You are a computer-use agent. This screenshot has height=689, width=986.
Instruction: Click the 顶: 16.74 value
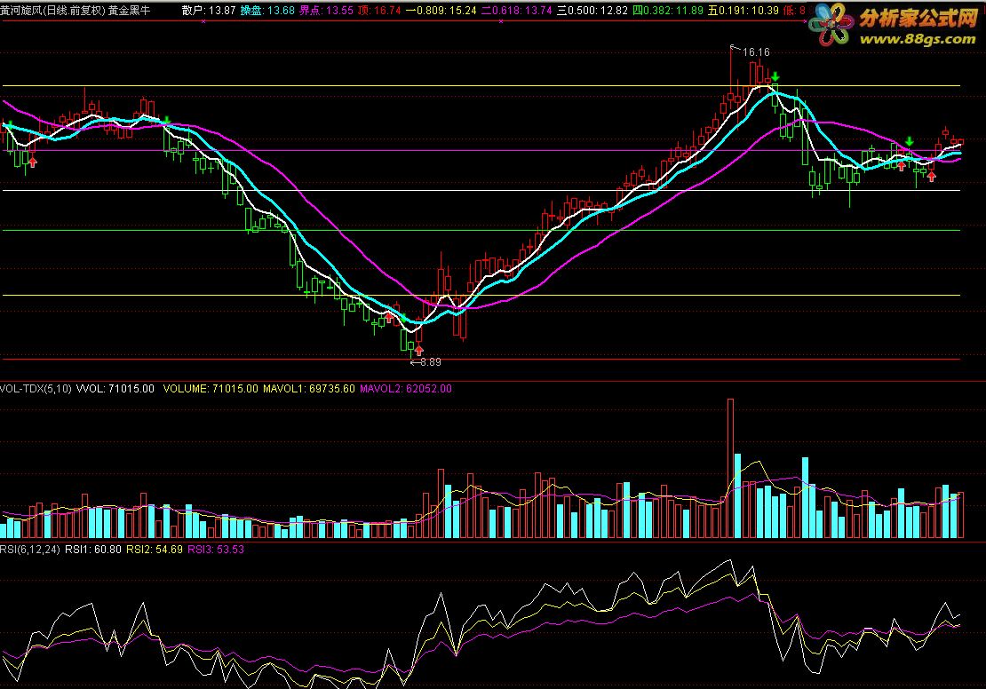tap(379, 10)
